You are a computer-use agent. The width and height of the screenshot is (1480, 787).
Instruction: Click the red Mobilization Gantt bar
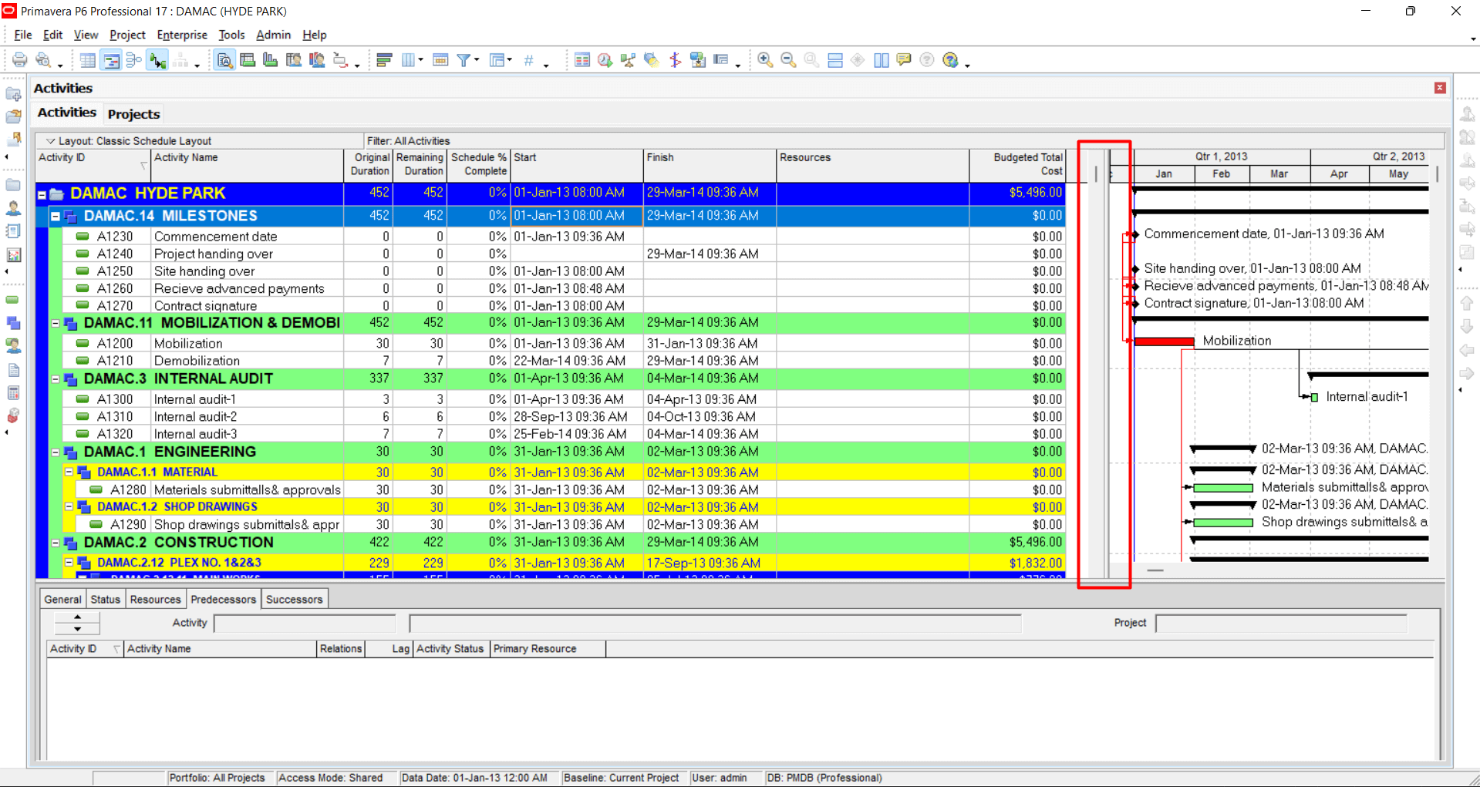tap(1164, 341)
